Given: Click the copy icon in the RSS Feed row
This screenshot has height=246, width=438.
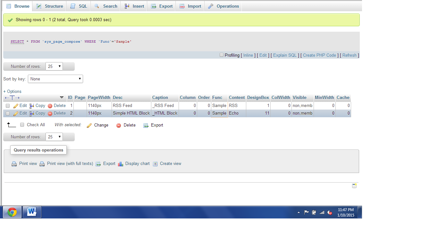Looking at the screenshot, I should tap(32, 106).
